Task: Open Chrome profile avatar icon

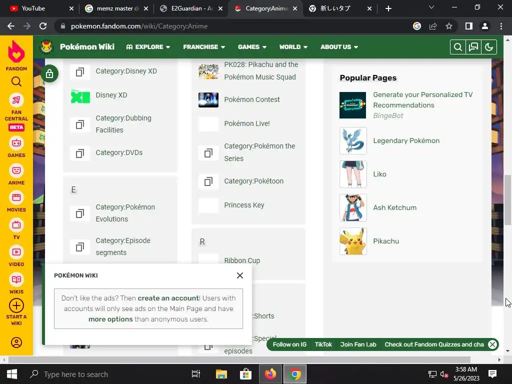Action: (x=485, y=26)
